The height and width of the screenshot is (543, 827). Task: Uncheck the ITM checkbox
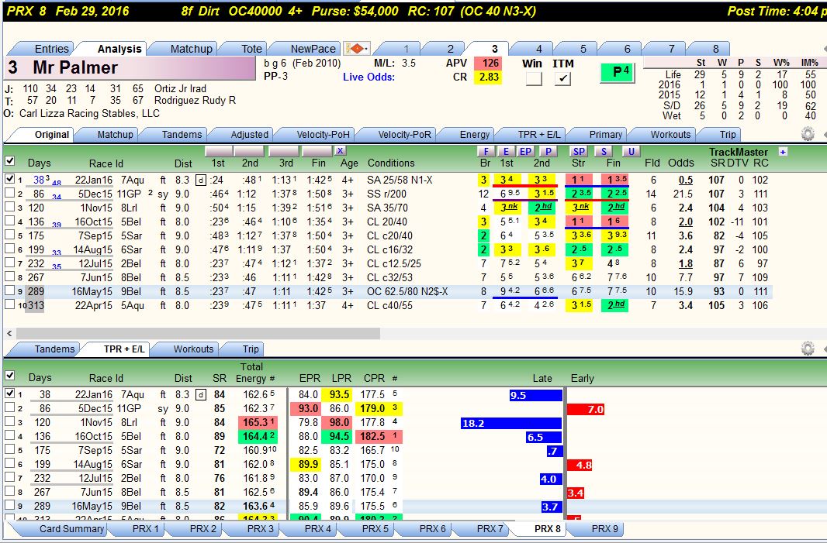[562, 78]
